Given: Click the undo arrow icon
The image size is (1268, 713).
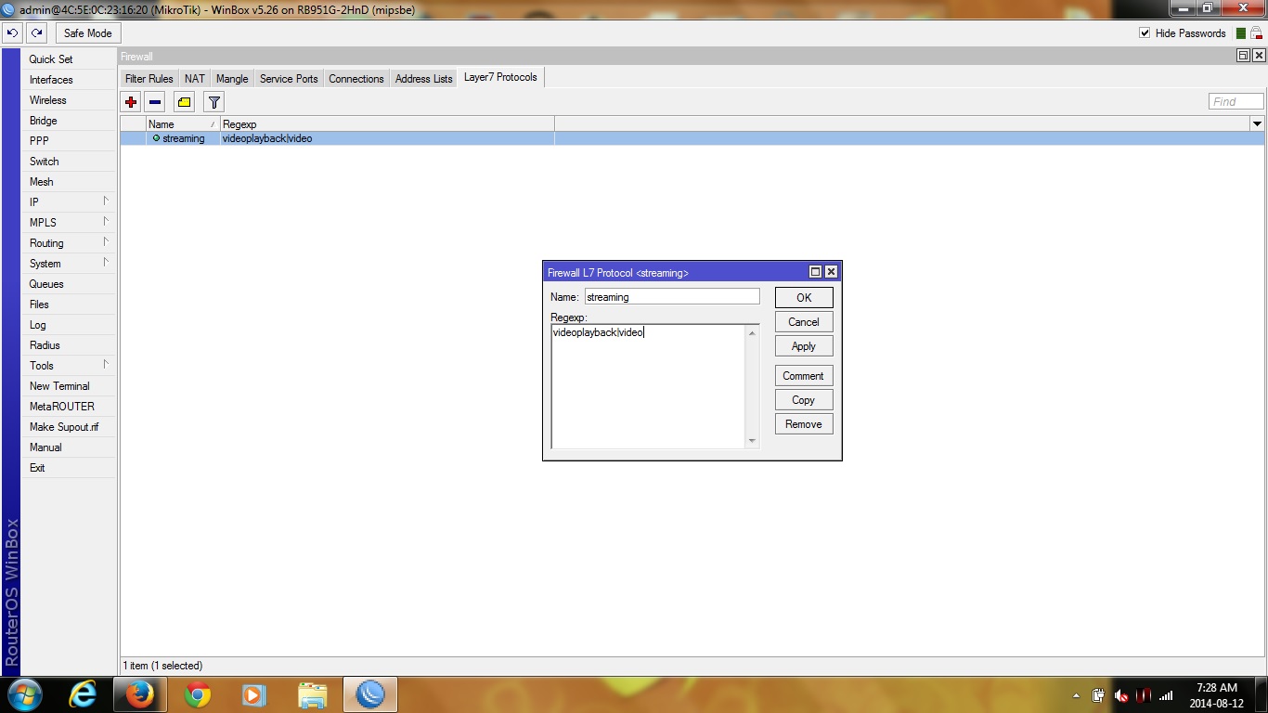Looking at the screenshot, I should click(x=12, y=32).
